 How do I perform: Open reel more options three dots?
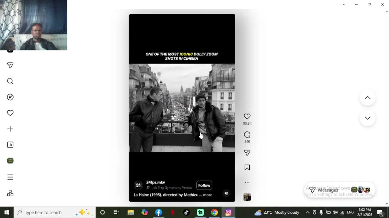(x=247, y=182)
